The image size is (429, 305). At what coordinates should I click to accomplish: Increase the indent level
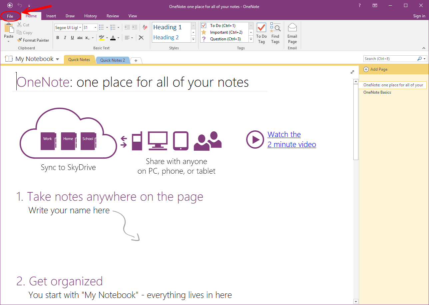(x=134, y=27)
